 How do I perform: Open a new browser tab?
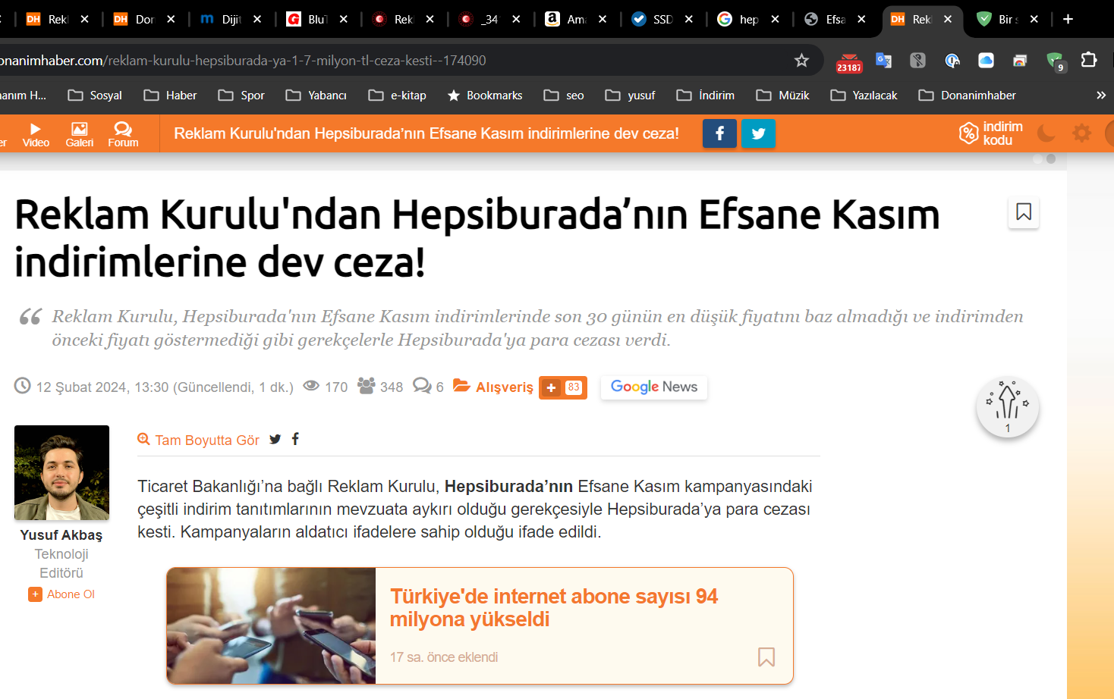pyautogui.click(x=1068, y=20)
